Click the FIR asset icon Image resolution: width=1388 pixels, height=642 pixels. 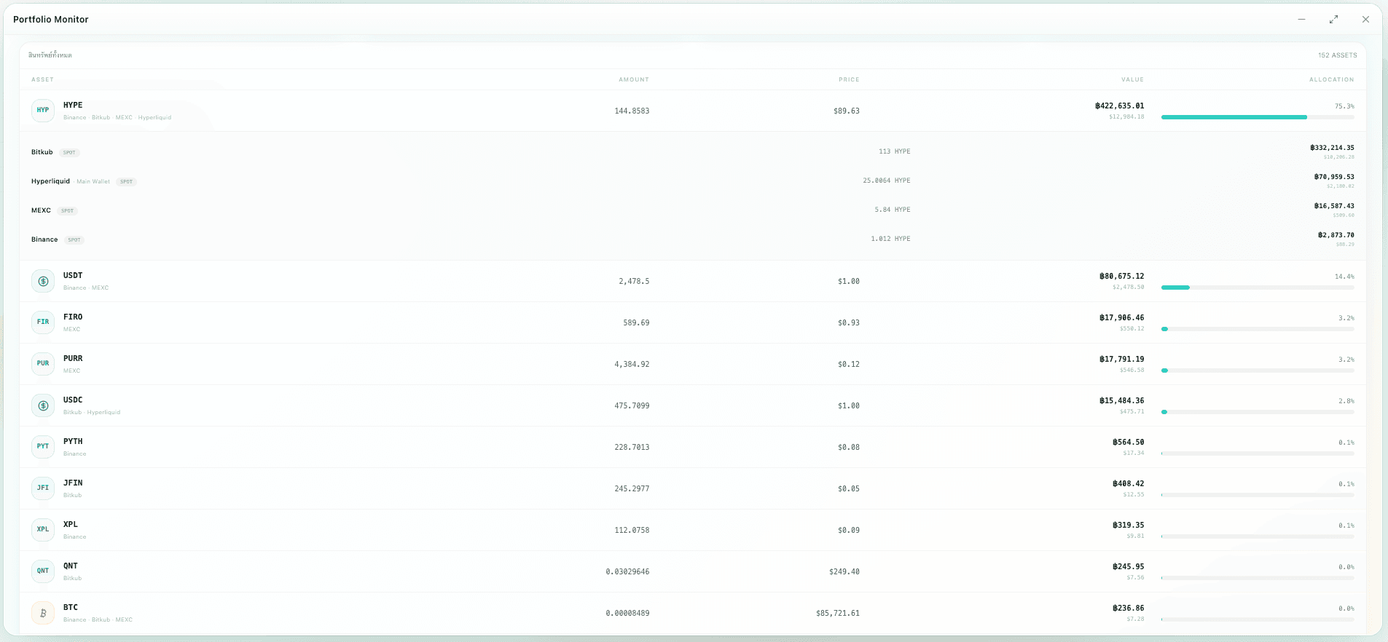[43, 322]
